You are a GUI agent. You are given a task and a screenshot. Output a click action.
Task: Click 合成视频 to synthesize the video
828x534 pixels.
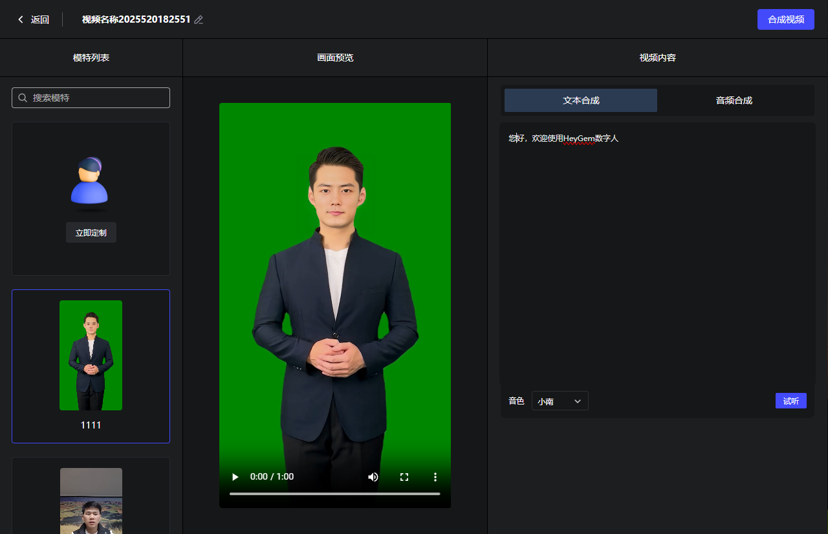coord(786,19)
